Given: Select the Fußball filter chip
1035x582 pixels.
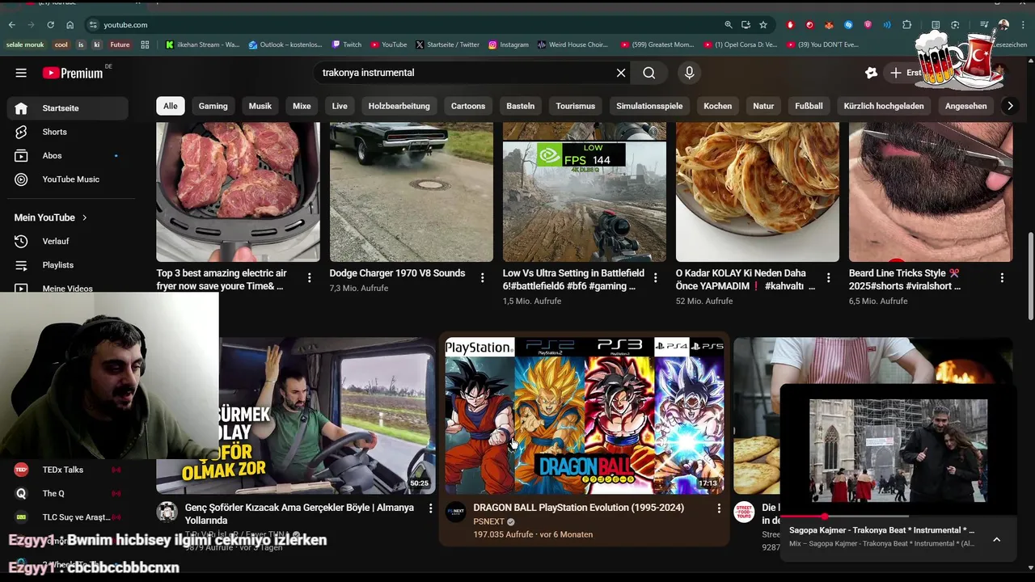Looking at the screenshot, I should [809, 106].
